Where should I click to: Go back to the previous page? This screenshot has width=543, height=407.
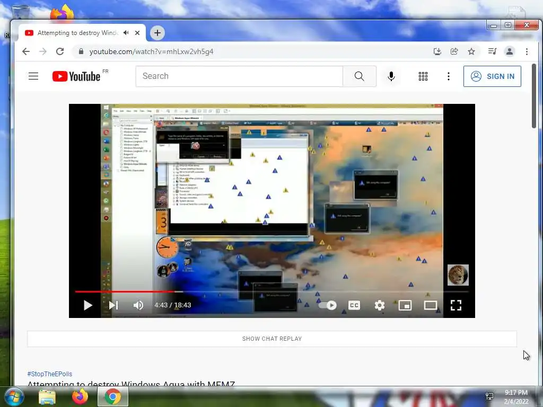(x=26, y=51)
